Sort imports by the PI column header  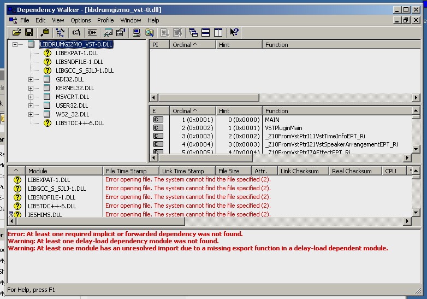(x=159, y=45)
